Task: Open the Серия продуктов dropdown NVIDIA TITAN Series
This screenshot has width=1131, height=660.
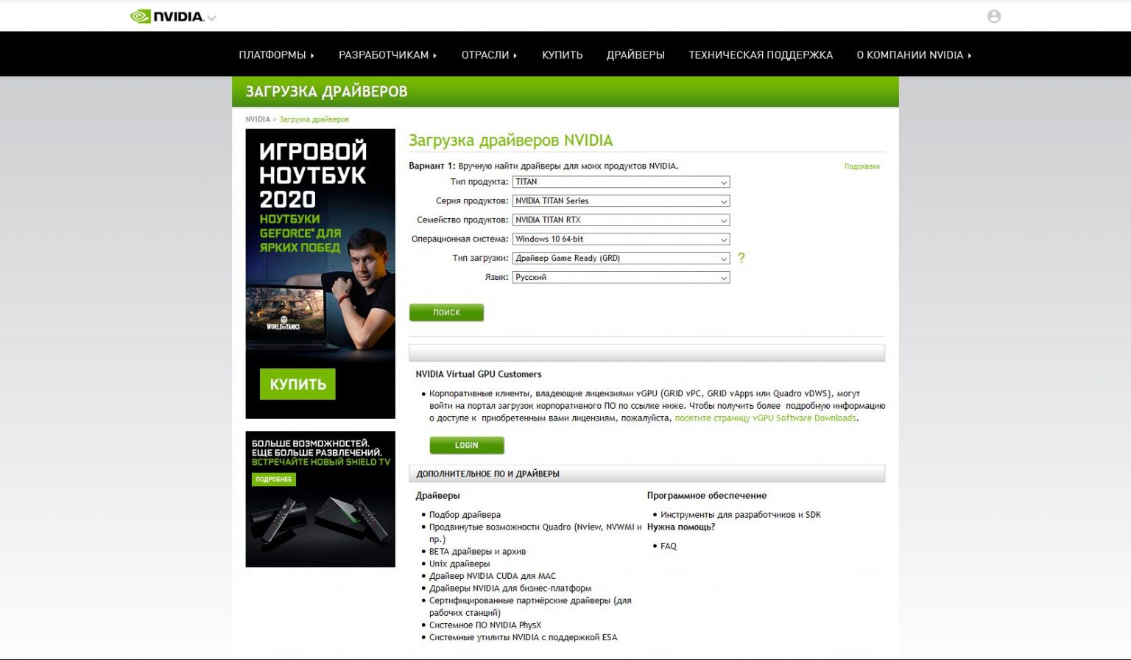Action: coord(621,201)
